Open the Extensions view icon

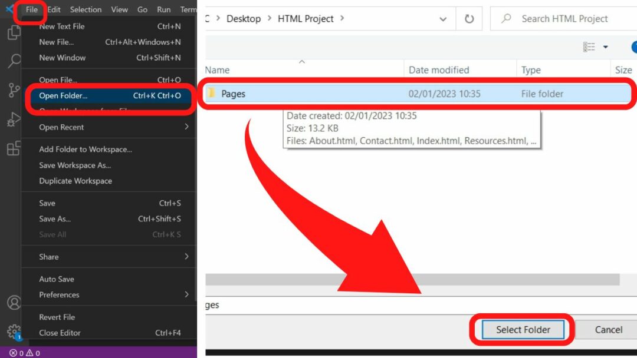pyautogui.click(x=14, y=148)
